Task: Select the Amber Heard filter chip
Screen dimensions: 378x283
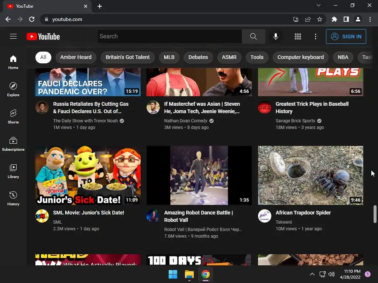Action: (76, 57)
